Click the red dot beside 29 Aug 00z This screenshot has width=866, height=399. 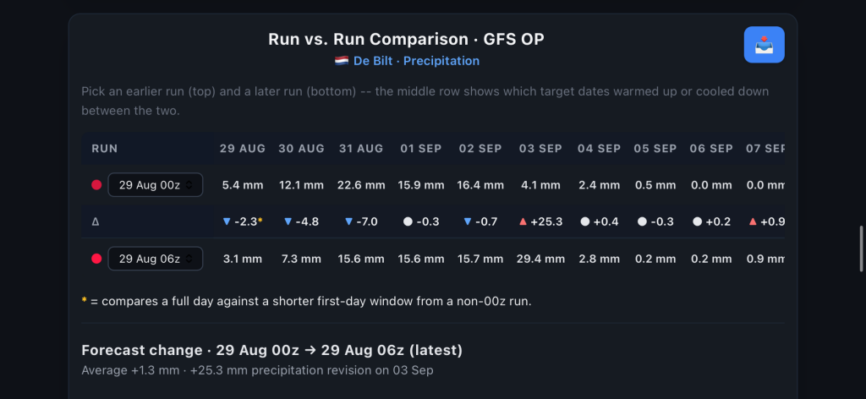(96, 185)
